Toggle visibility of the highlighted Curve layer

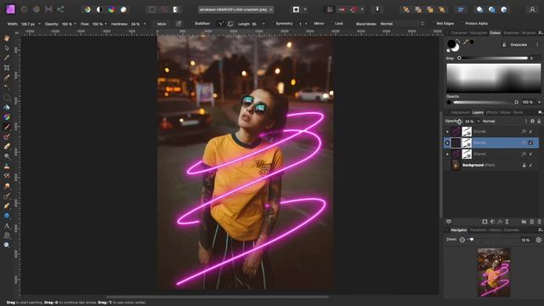click(530, 143)
